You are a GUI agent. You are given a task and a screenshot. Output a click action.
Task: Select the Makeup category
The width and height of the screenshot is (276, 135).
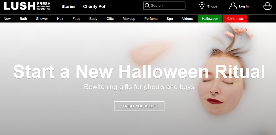129,19
